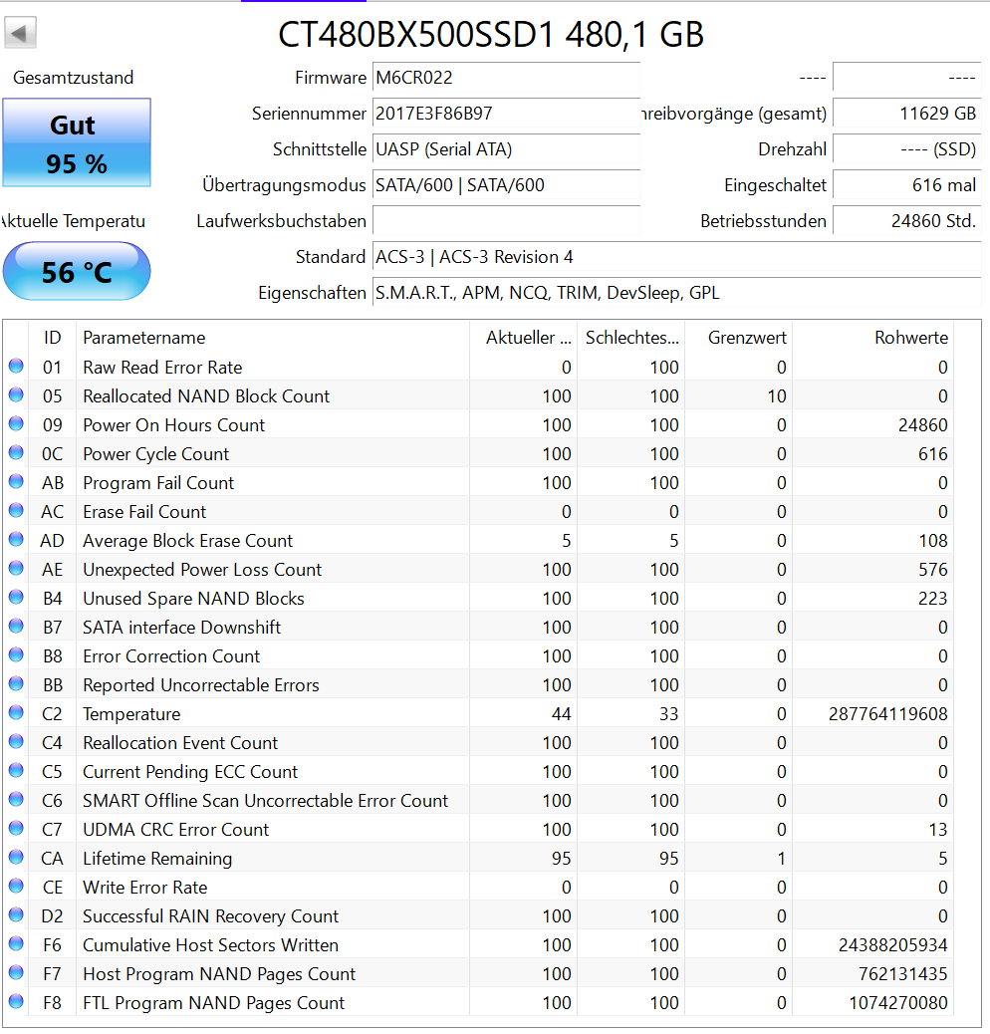This screenshot has width=990, height=1034.
Task: Go to previous disk with back arrow
Action: pyautogui.click(x=20, y=32)
